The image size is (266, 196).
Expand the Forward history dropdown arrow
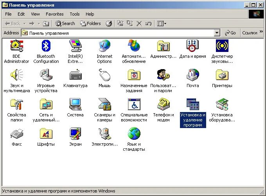coord(39,23)
